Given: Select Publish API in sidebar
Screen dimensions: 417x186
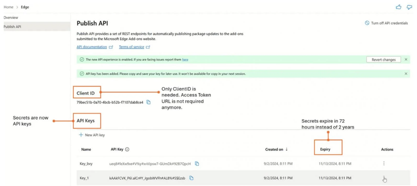Looking at the screenshot, I should 37,26.
